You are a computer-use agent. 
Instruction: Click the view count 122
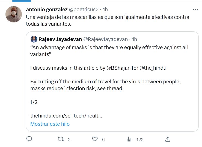[140, 139]
